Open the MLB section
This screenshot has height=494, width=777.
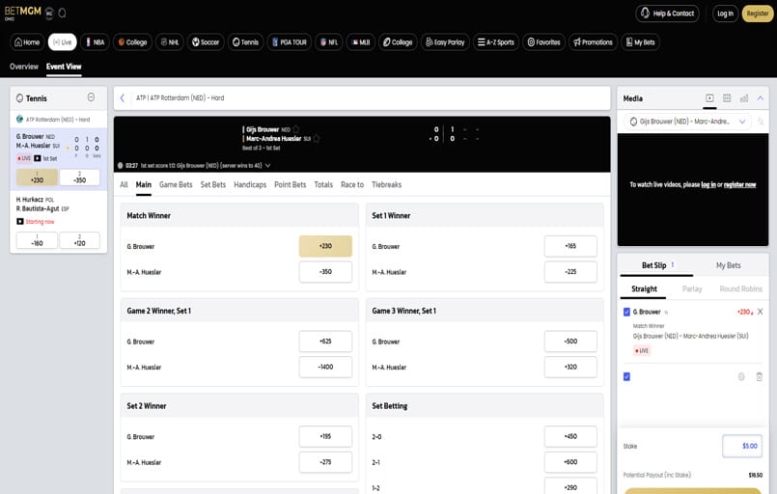tap(361, 42)
